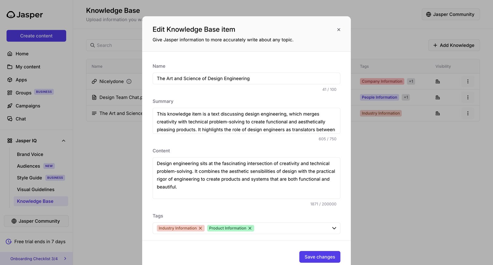Click the Groups grid icon
The width and height of the screenshot is (493, 265).
[x=10, y=93]
